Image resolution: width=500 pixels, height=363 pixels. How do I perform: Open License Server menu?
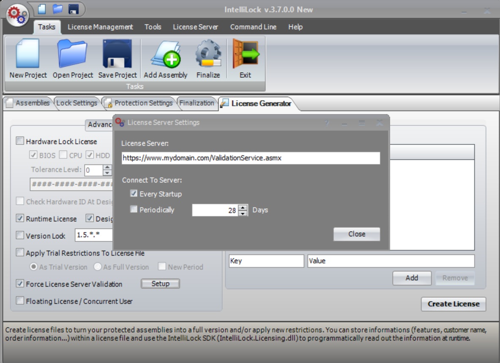pos(195,27)
